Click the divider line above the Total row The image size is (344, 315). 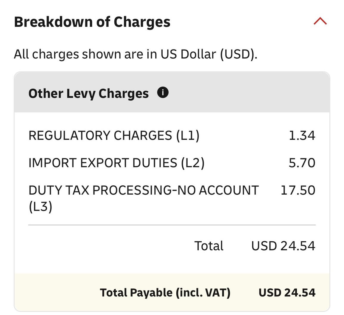172,225
